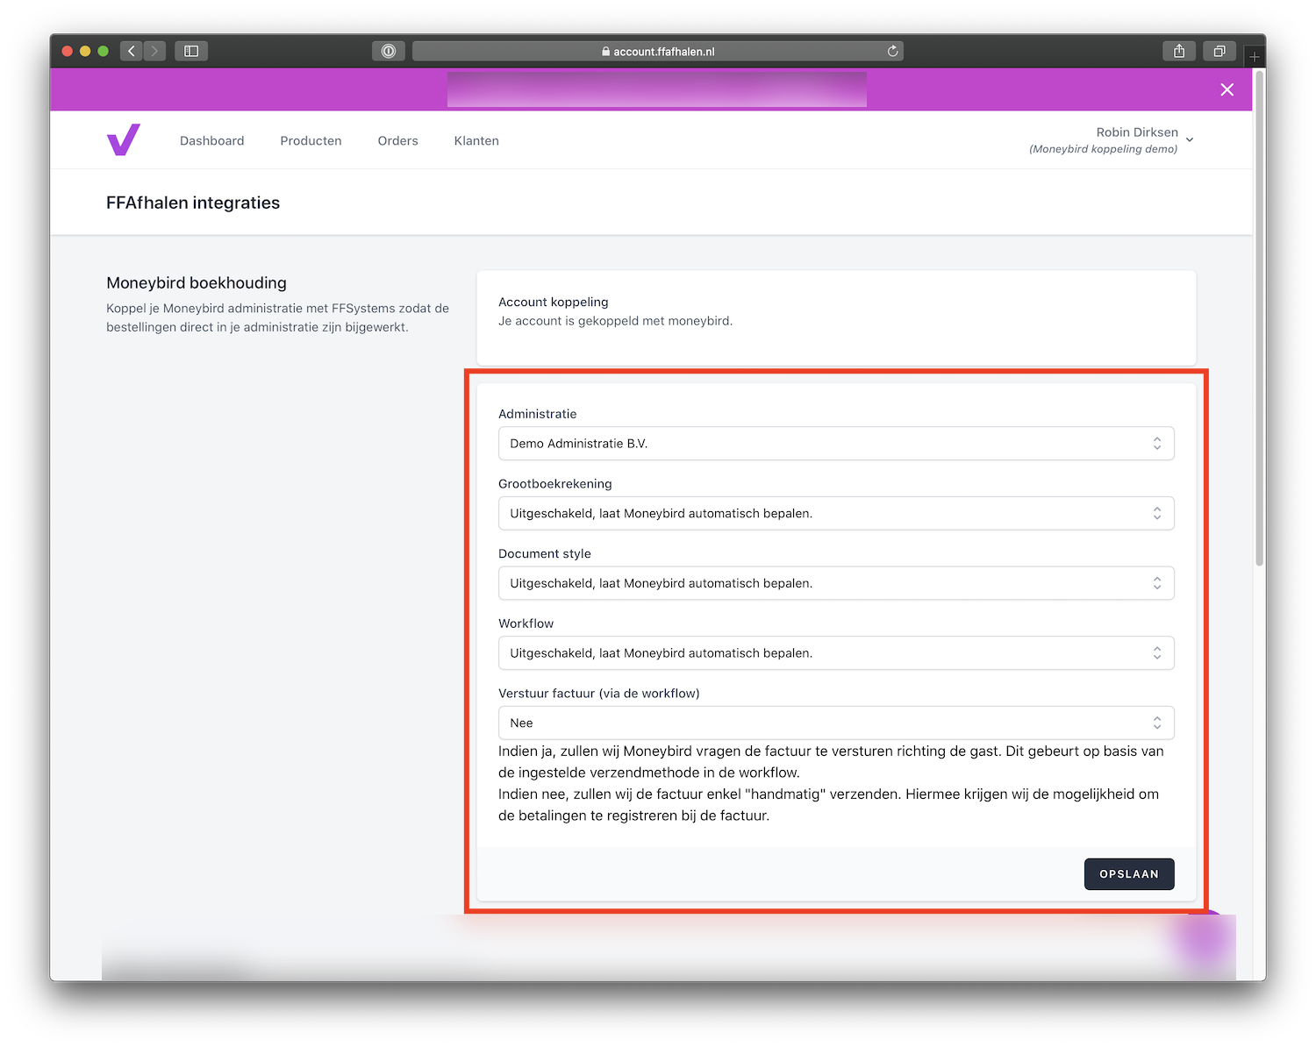1316x1047 pixels.
Task: Go to the Orders page
Action: click(397, 140)
